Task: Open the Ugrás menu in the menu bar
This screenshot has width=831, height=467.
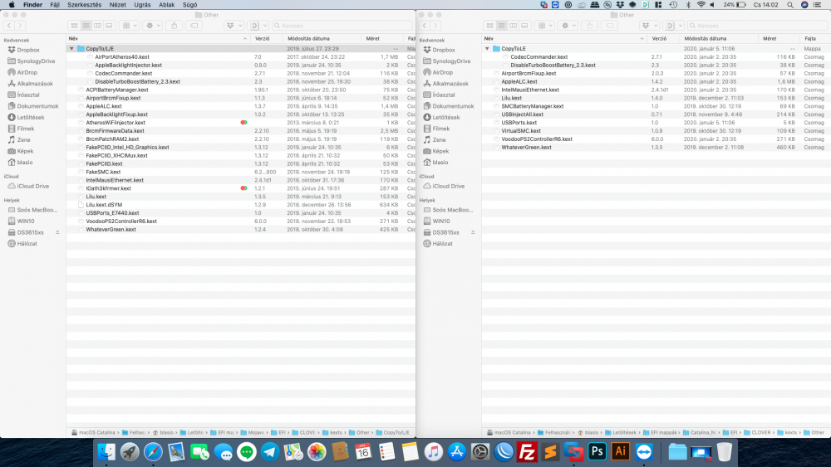Action: coord(142,5)
